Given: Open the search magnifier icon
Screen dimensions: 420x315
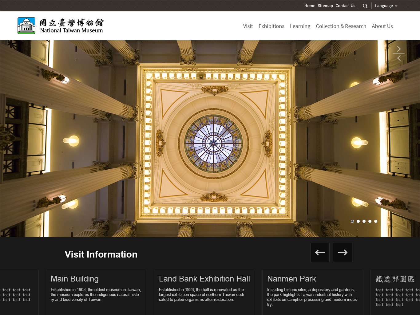Looking at the screenshot, I should (365, 6).
